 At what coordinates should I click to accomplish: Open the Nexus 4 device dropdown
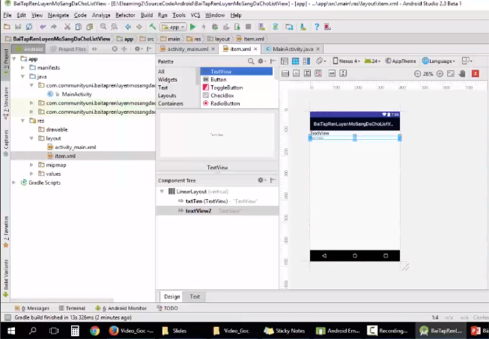click(x=347, y=61)
